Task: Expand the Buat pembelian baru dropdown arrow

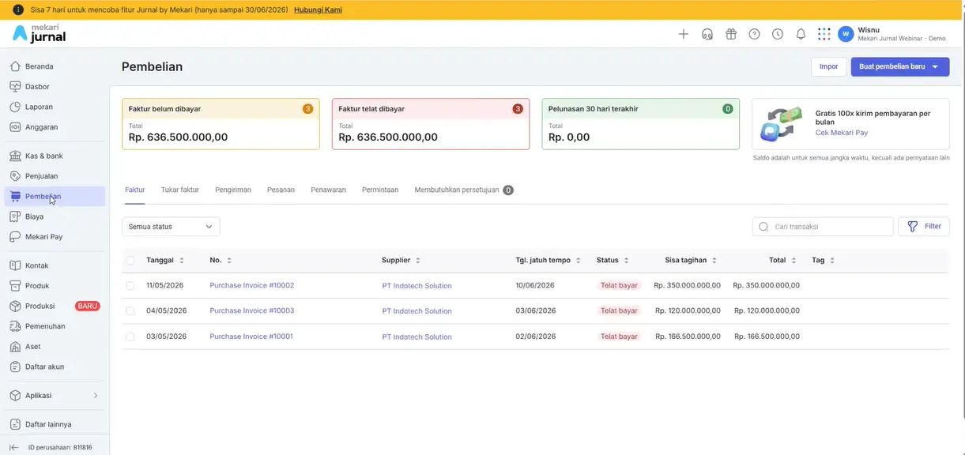Action: tap(935, 67)
